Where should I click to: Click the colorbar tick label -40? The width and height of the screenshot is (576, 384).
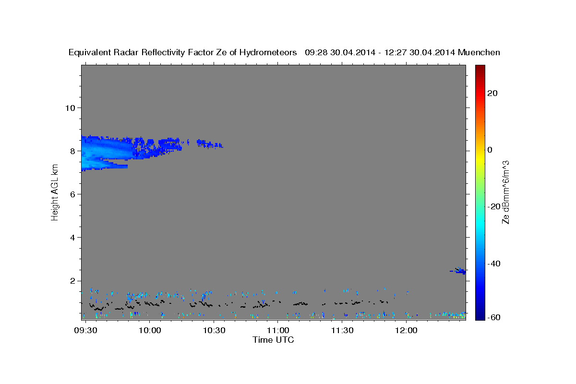pos(494,264)
